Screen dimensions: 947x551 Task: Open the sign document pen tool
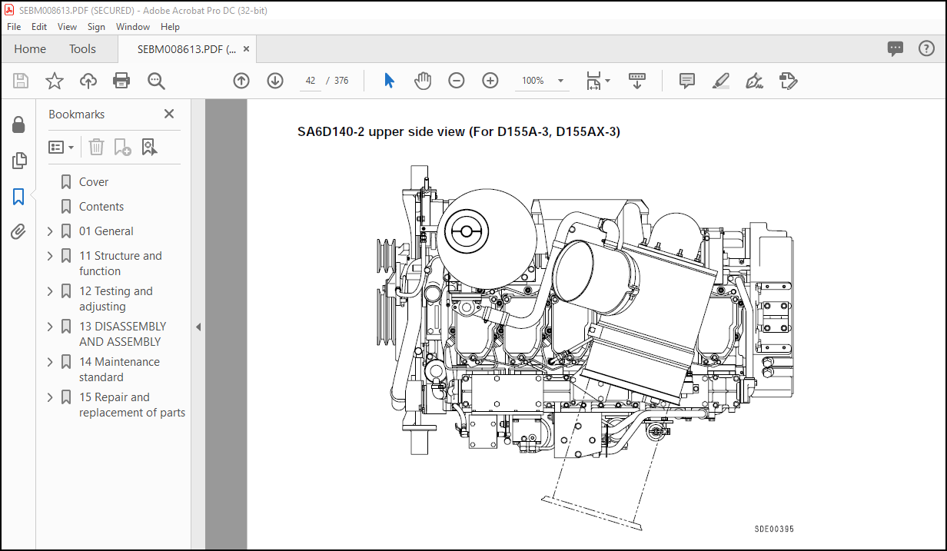[754, 81]
